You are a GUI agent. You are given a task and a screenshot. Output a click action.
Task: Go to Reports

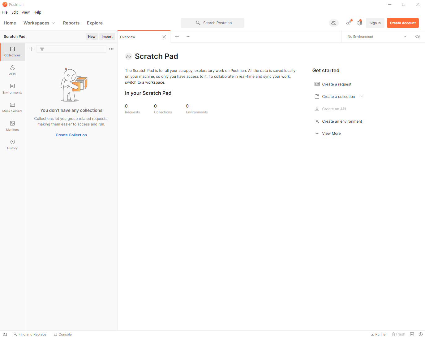[71, 23]
